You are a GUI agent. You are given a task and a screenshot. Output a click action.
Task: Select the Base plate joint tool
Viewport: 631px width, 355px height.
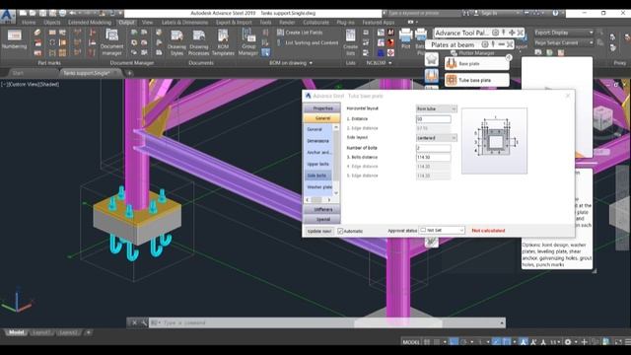(x=477, y=63)
